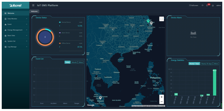The width and height of the screenshot is (224, 111).
Task: Expand the Energy Management menu
Action: tap(16, 30)
